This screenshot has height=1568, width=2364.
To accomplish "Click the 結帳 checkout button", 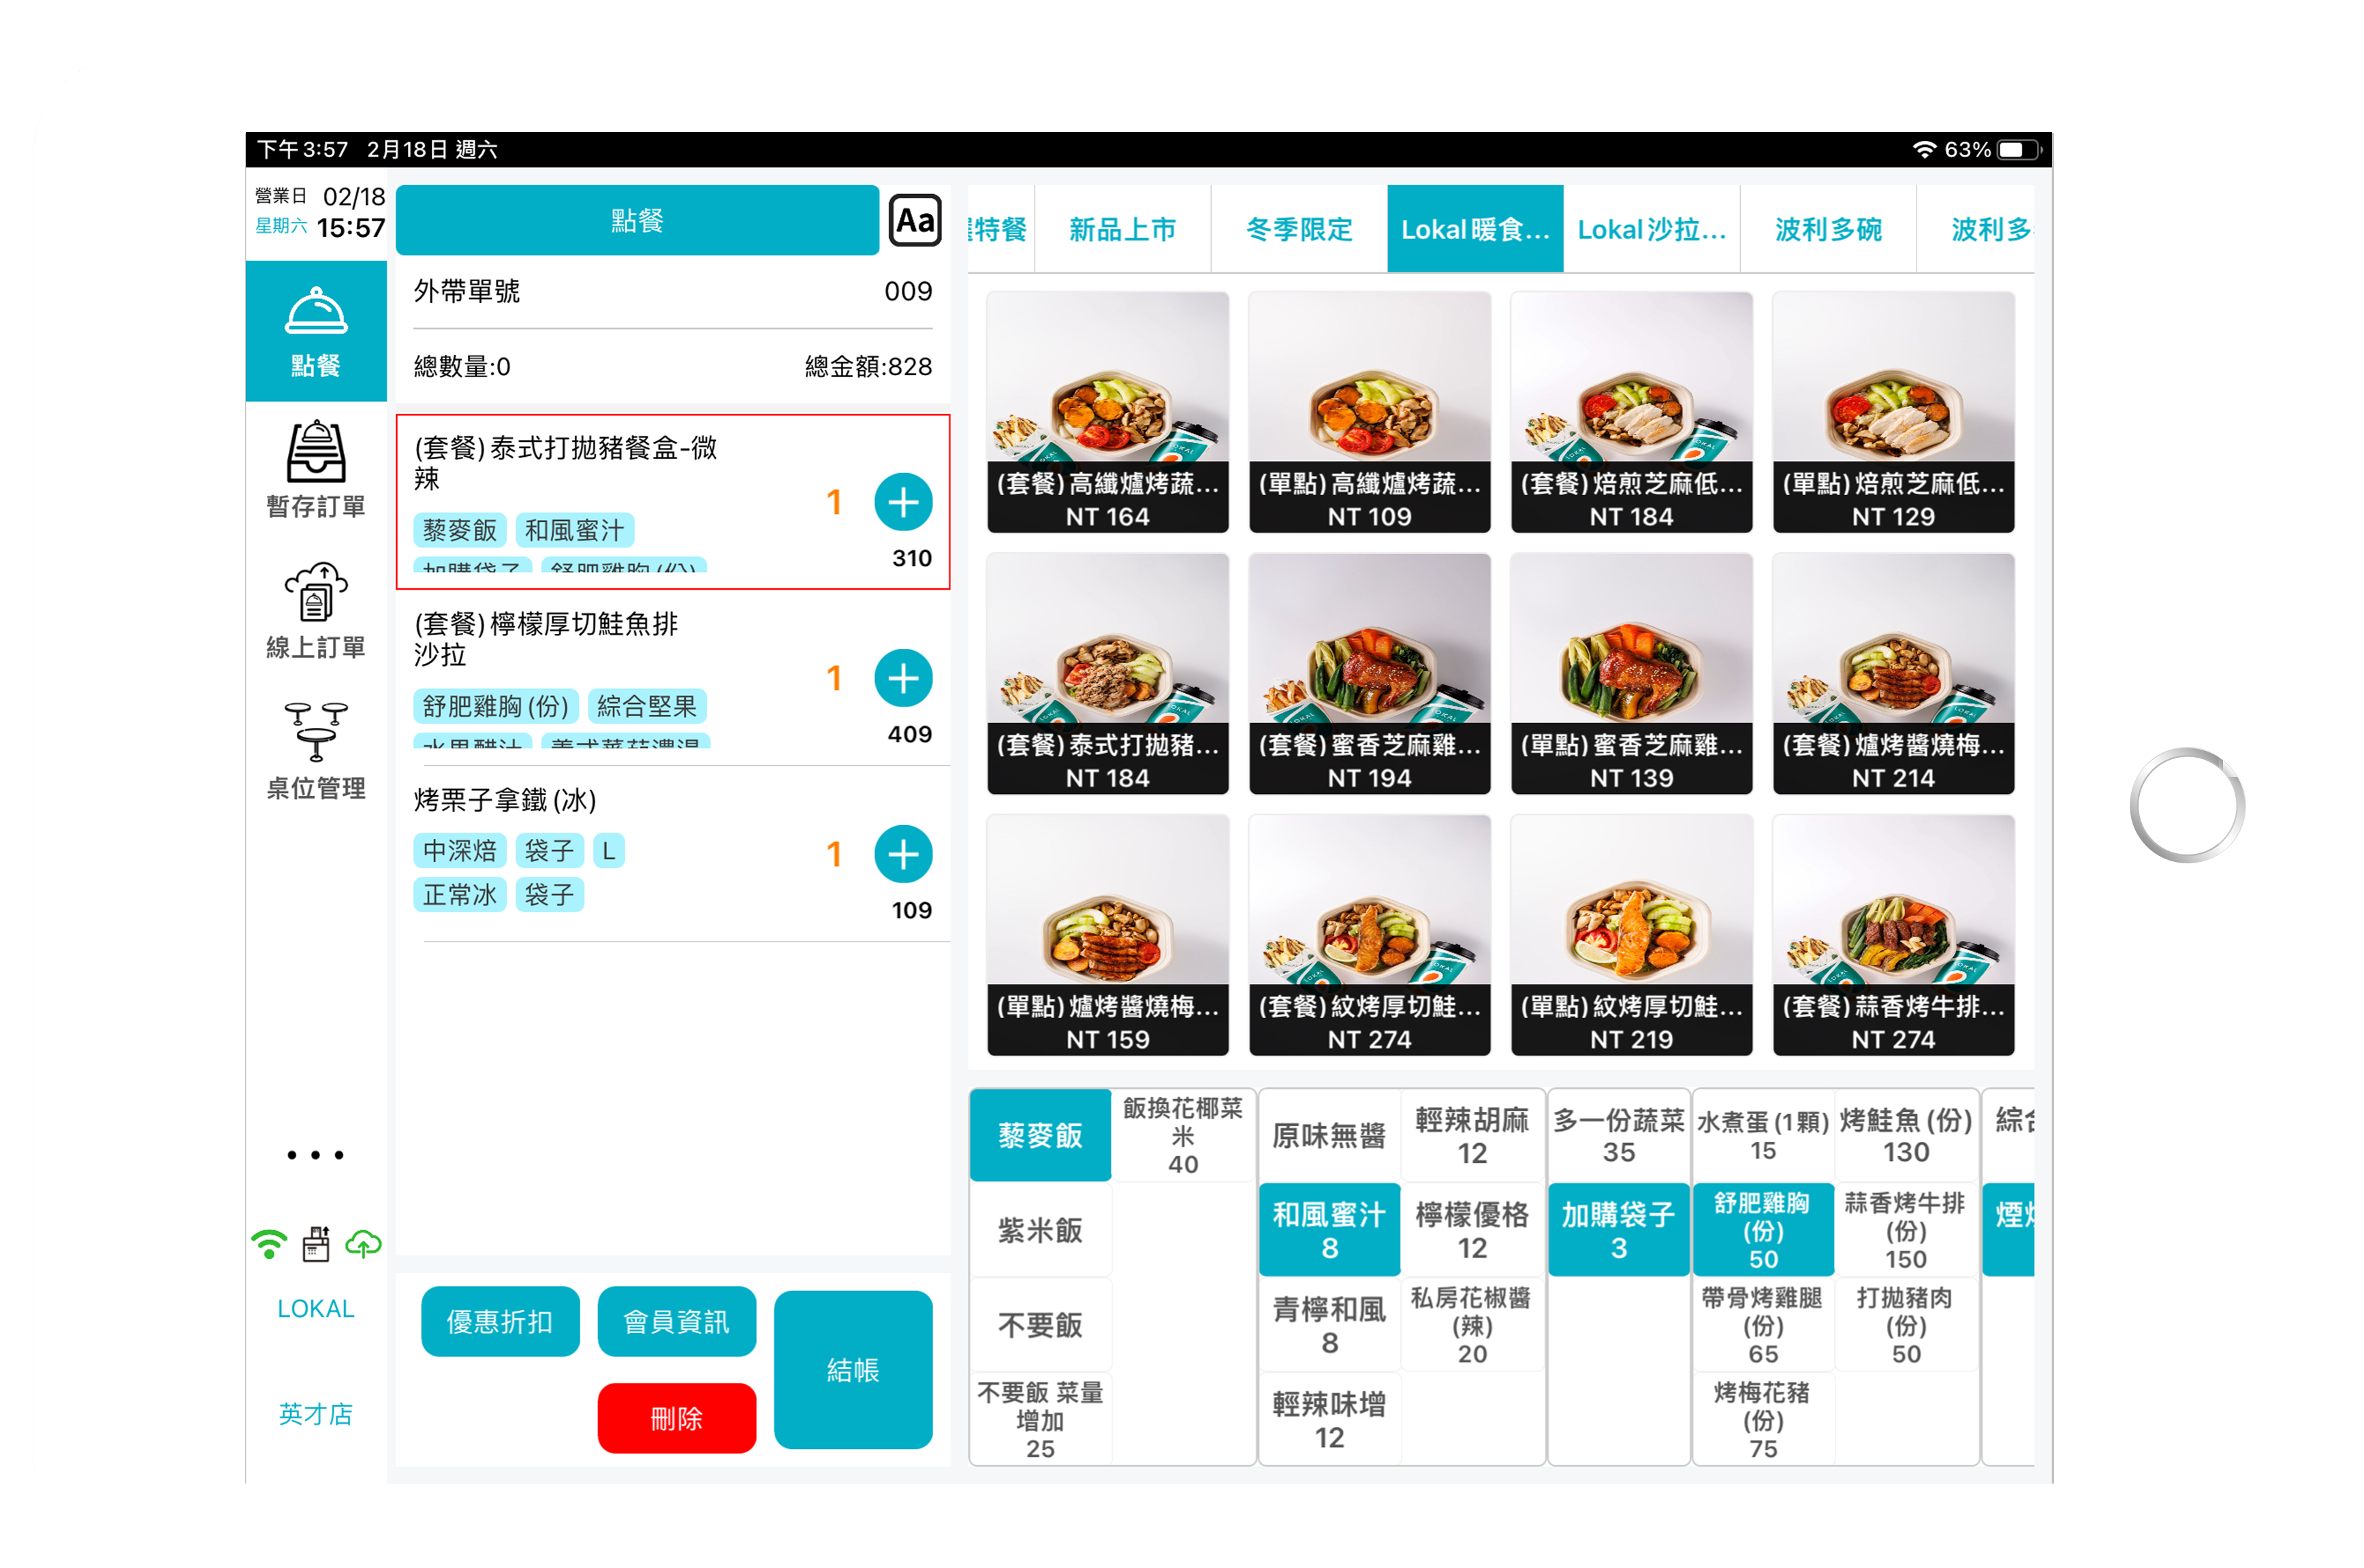I will pyautogui.click(x=852, y=1369).
